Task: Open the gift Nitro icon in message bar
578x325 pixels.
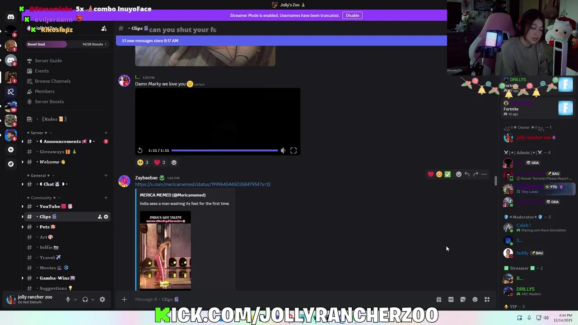Action: [438, 299]
